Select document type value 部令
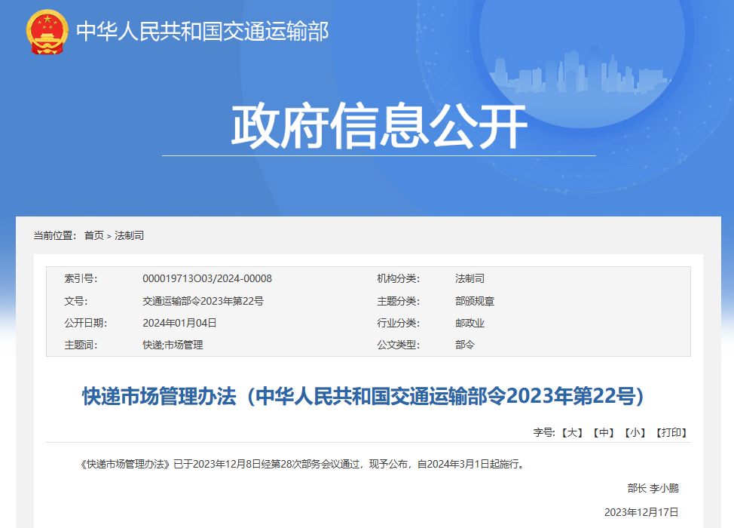This screenshot has height=528, width=734. coord(465,345)
